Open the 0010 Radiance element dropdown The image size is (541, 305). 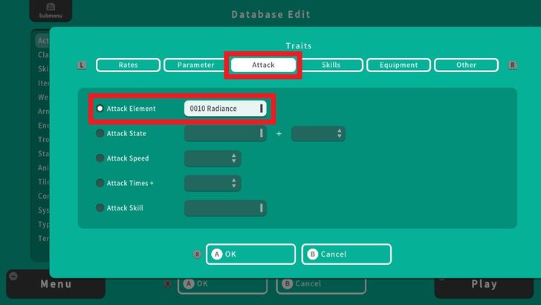[x=225, y=109]
